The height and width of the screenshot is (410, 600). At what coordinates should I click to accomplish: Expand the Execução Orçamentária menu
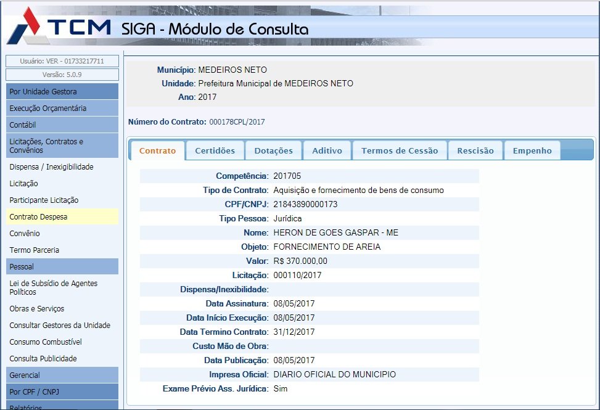pyautogui.click(x=62, y=109)
